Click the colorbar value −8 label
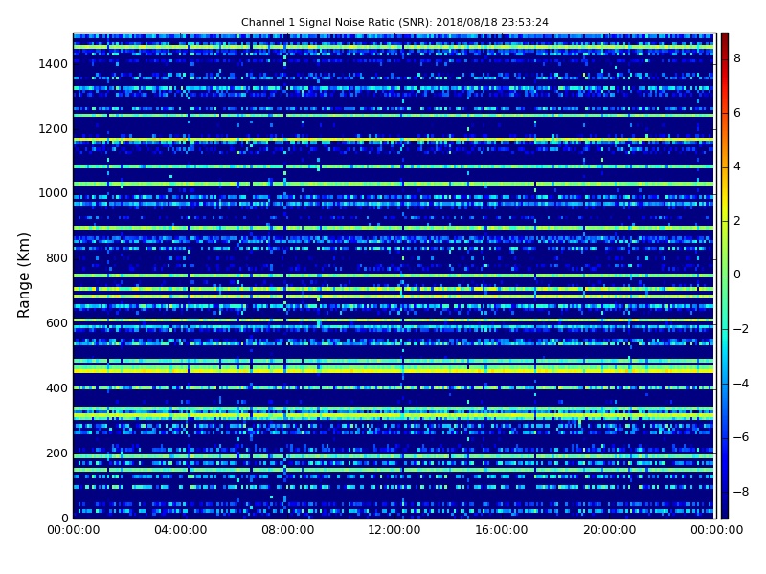The height and width of the screenshot is (574, 766). point(741,492)
